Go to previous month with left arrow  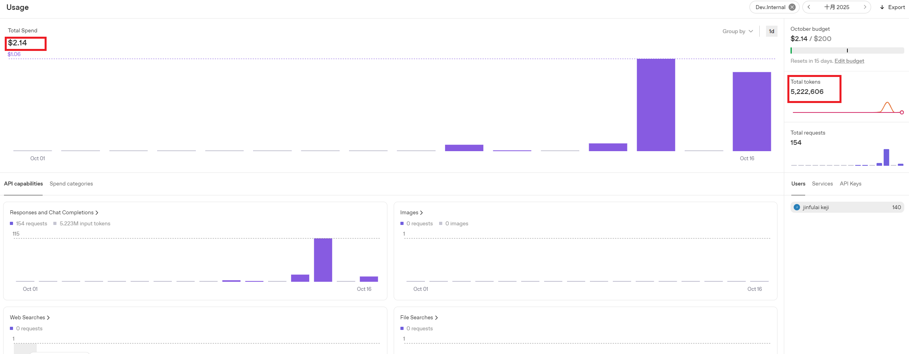tap(809, 7)
